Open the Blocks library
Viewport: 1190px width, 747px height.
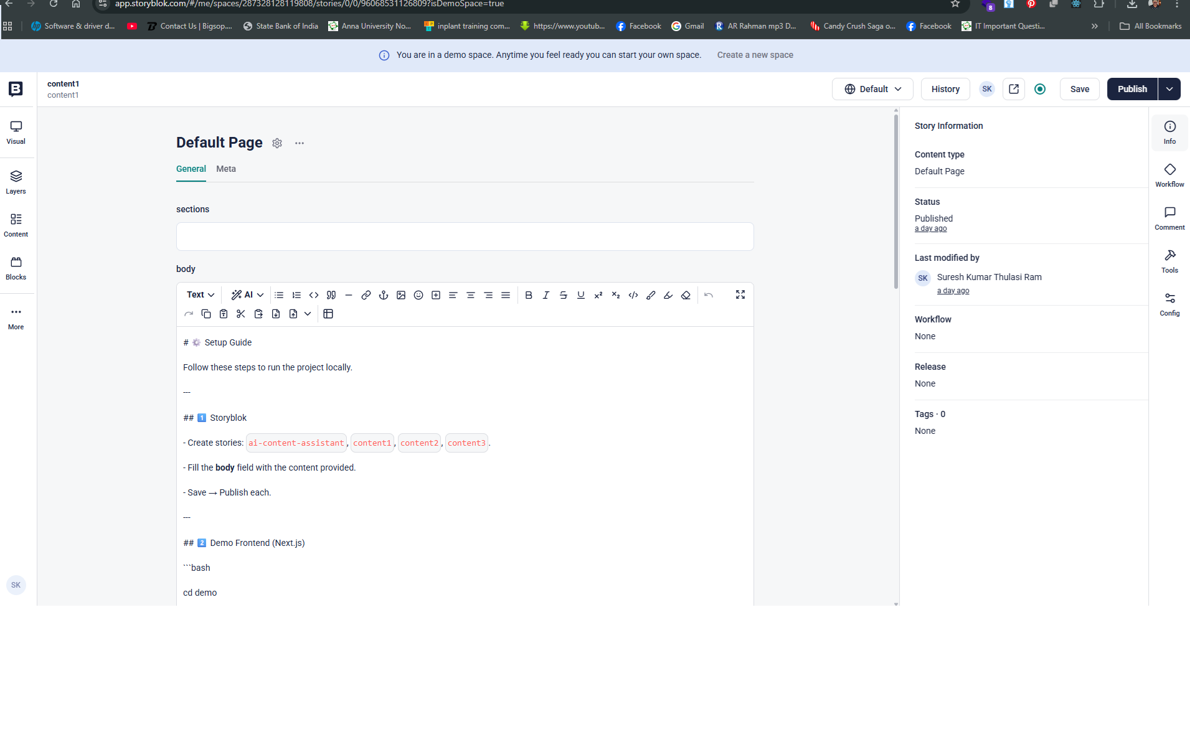(16, 268)
